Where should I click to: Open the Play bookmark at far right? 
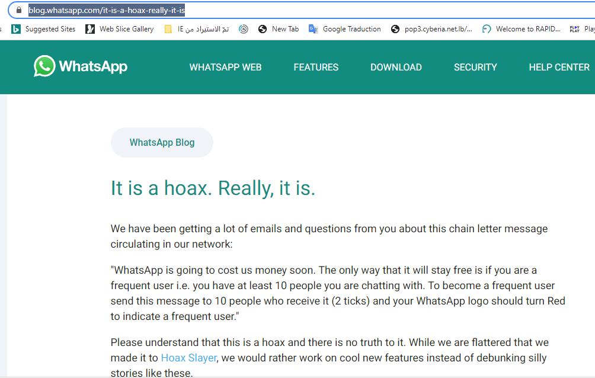click(x=582, y=28)
